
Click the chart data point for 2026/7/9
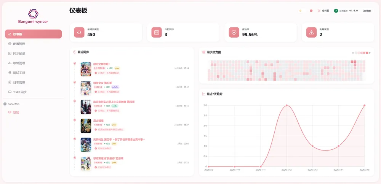point(208,167)
